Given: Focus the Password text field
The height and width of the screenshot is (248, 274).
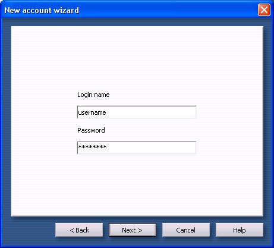Looking at the screenshot, I should point(137,147).
